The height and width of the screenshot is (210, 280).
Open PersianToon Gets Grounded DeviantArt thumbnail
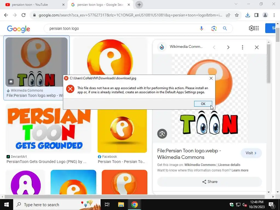(x=48, y=128)
